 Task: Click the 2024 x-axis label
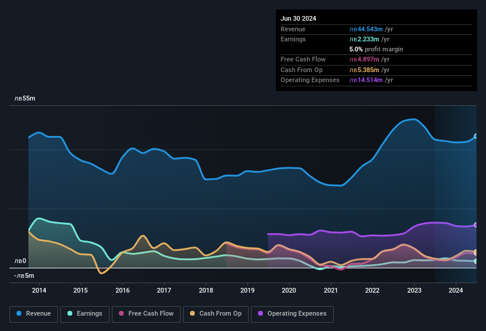(x=456, y=290)
